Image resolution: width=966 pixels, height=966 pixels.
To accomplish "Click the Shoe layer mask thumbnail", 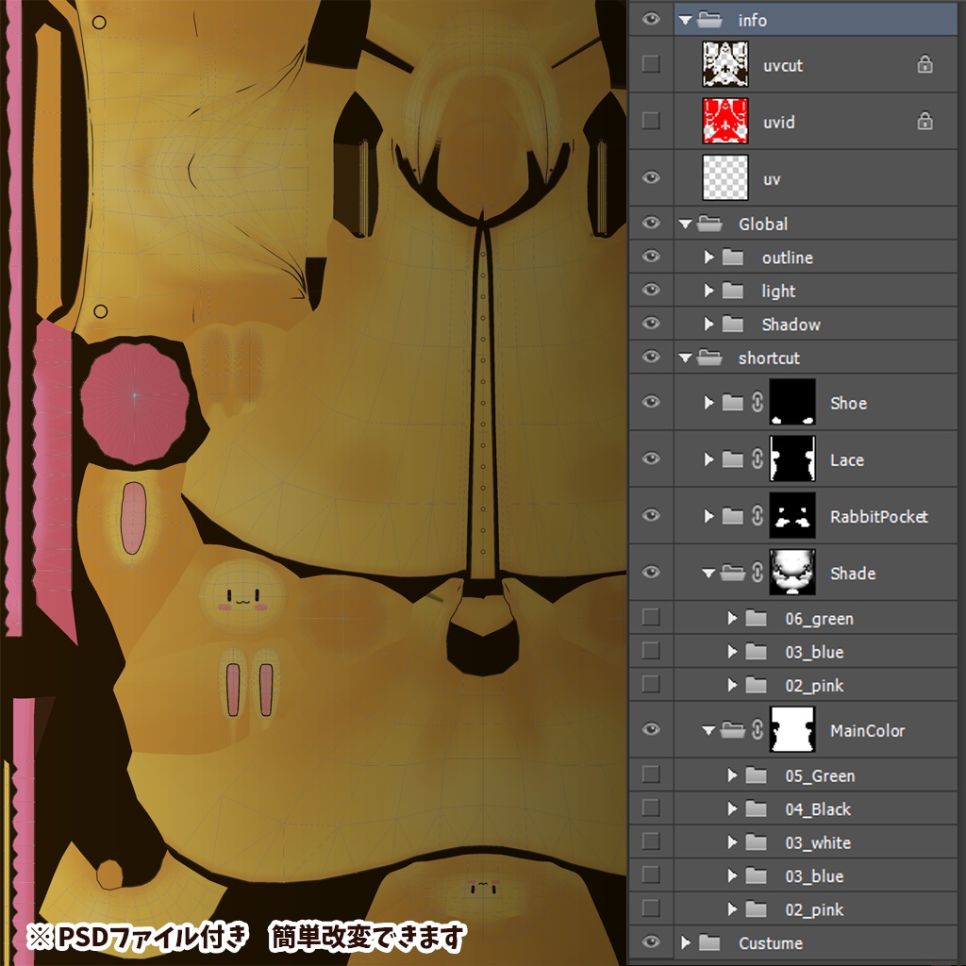I will [792, 402].
